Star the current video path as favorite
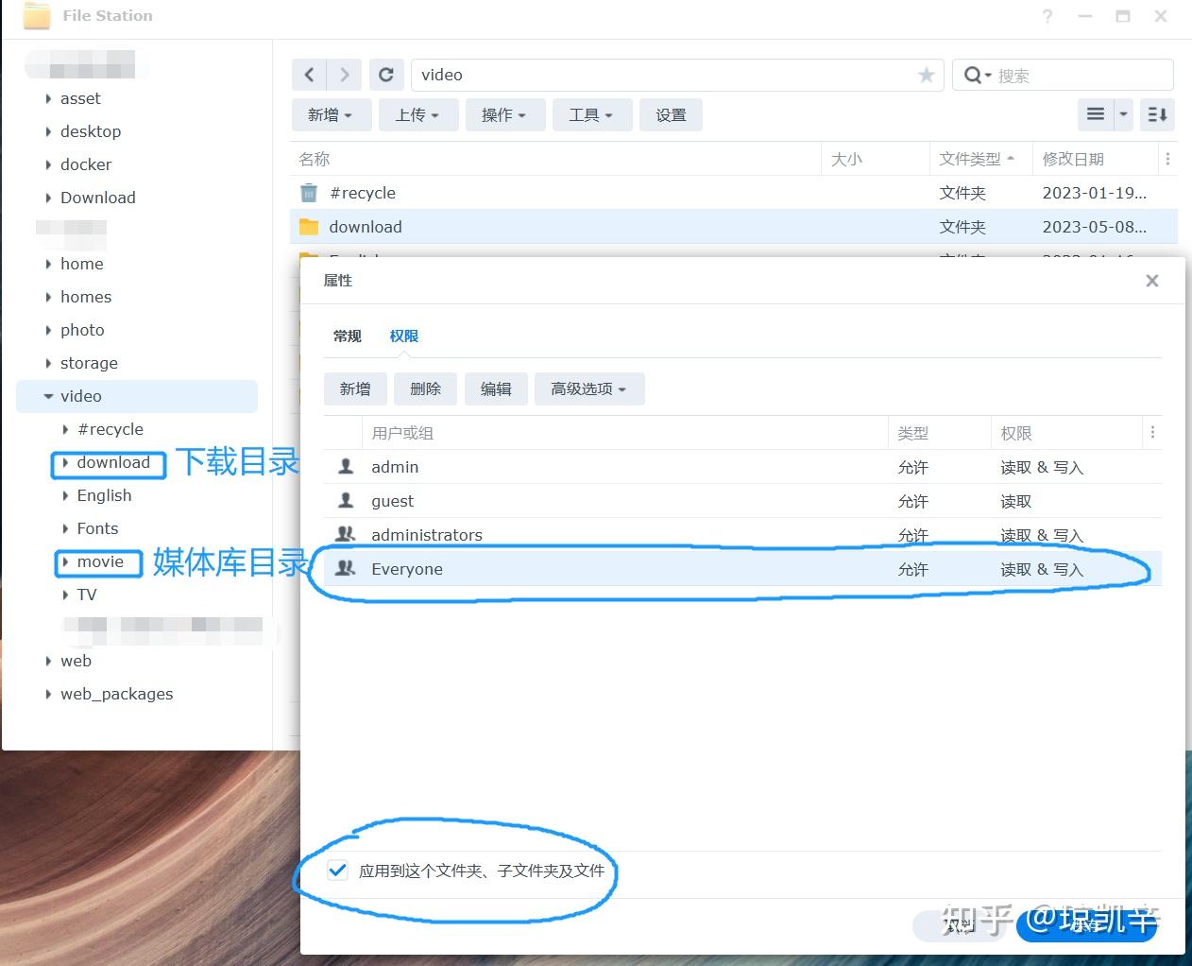Viewport: 1192px width, 966px height. (x=927, y=75)
